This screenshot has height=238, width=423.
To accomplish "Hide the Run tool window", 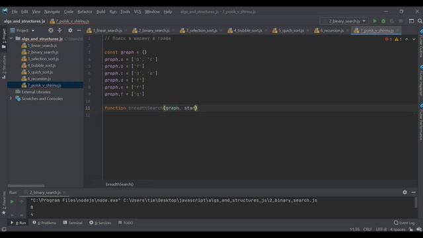I will [413, 192].
